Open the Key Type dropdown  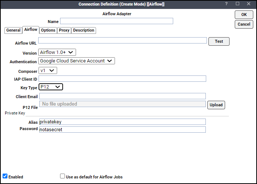click(x=51, y=87)
